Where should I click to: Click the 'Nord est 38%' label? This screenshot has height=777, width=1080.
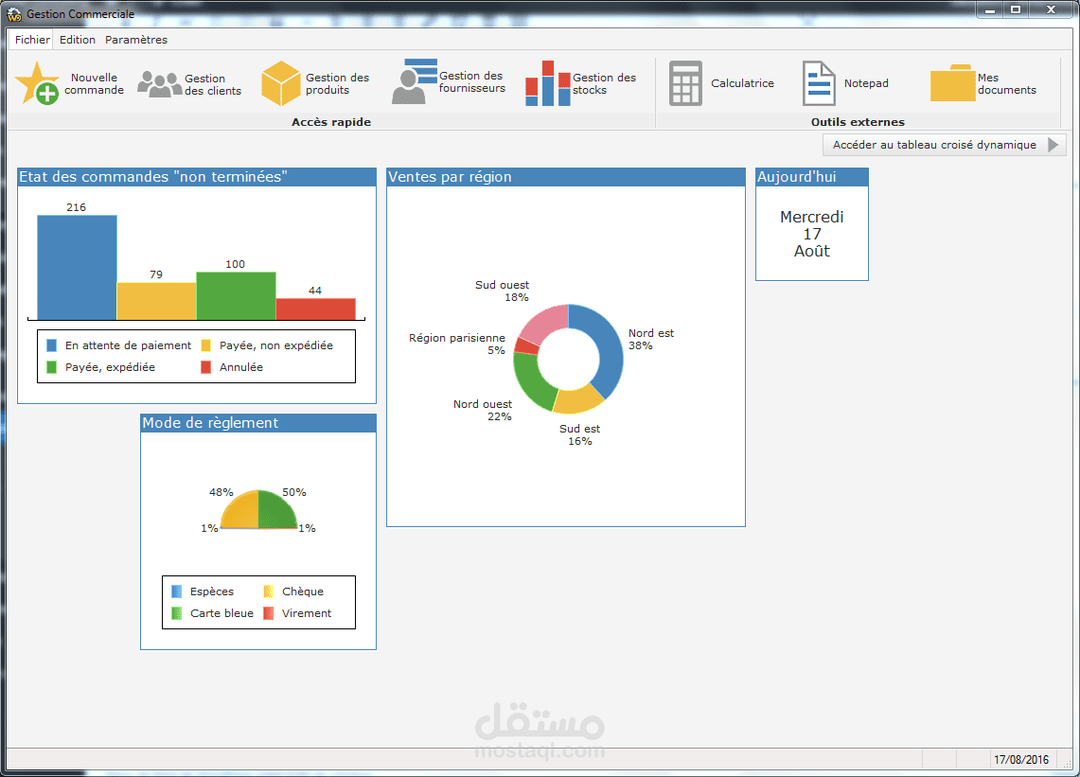pos(651,340)
